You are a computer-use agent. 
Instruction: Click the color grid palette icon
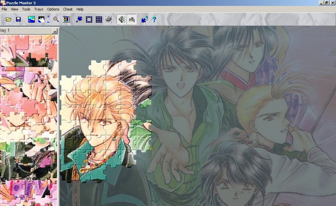coord(66,19)
